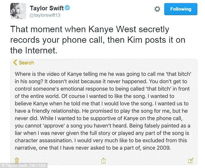
Task: Click the tweet text starting 'That moment when'
Action: (42, 29)
